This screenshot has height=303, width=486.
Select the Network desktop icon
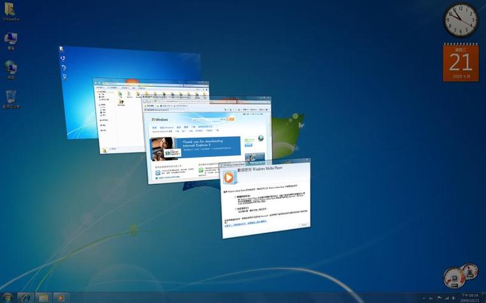click(11, 70)
